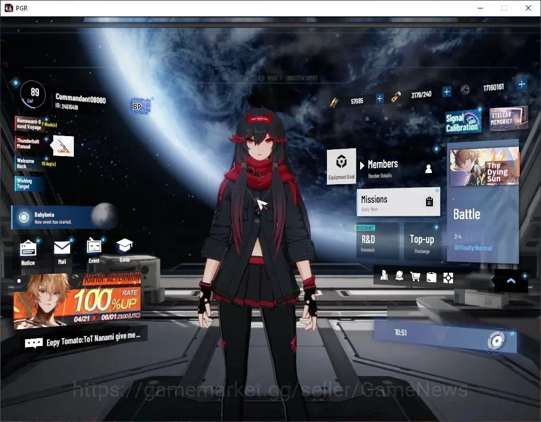This screenshot has height=422, width=541.
Task: Click the Members person silhouette icon
Action: 429,169
